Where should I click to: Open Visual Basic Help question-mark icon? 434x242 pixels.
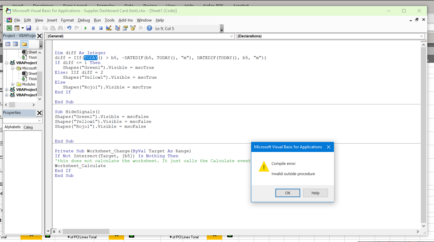pyautogui.click(x=149, y=28)
